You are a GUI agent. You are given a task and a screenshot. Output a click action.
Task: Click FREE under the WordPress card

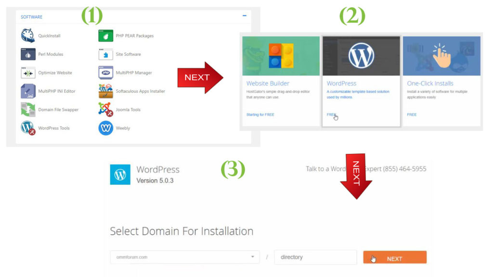point(331,114)
